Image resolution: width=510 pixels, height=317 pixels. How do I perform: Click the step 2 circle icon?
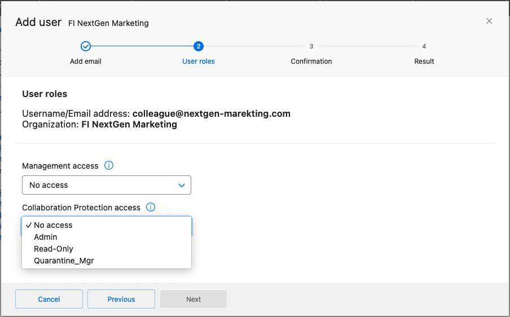point(199,46)
